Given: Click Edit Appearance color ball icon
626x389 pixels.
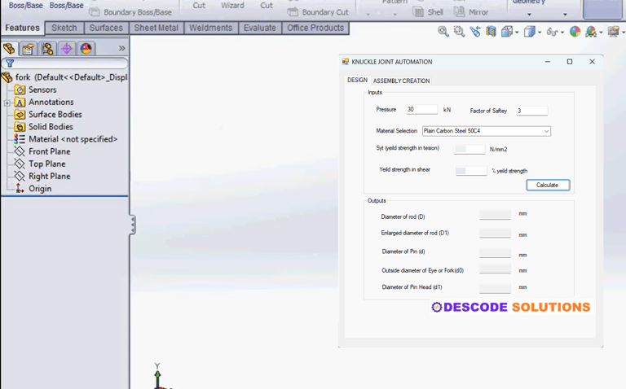Looking at the screenshot, I should 575,32.
